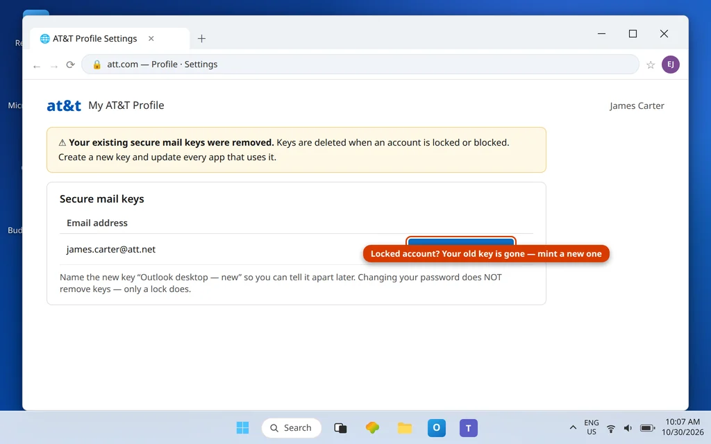Click the att.com address bar
Screen dimensions: 711x444
coord(360,65)
